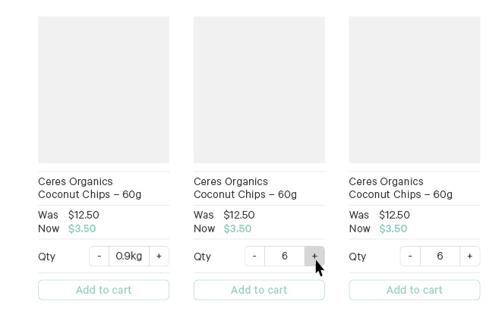The image size is (502, 318).
Task: Click $3.50 sale price on left card
Action: 82,228
